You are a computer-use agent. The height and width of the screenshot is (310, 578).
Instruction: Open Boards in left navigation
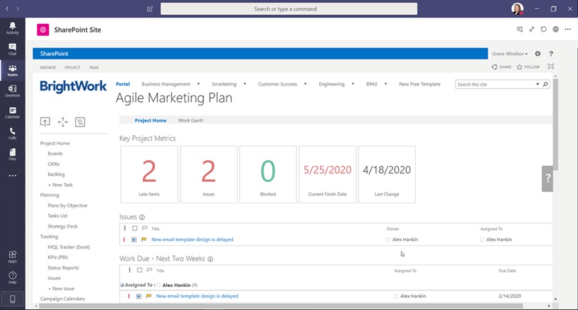pos(55,153)
